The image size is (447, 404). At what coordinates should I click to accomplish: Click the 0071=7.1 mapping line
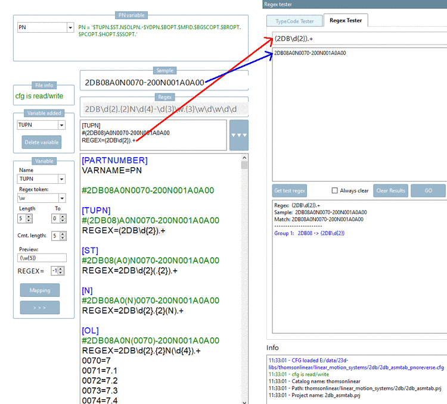100,371
